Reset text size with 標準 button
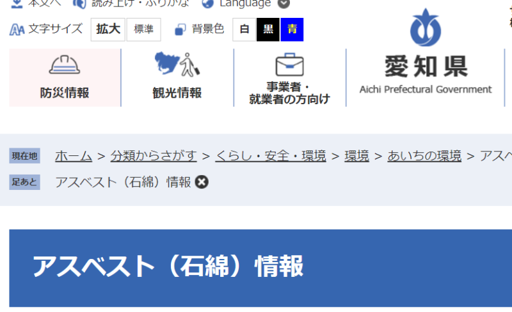Viewport: 512px width, 312px height. coord(143,29)
